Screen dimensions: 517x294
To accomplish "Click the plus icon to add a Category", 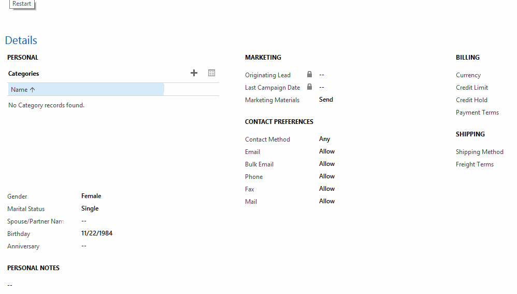I will 194,73.
